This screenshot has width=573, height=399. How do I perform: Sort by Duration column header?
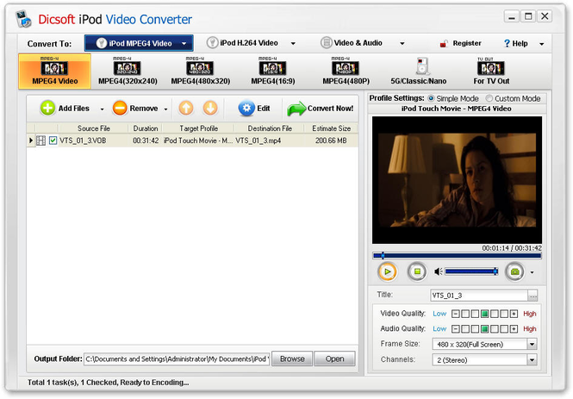146,128
